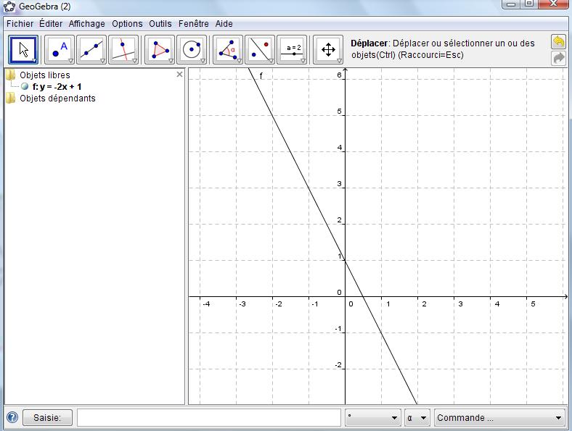Click the Objets dépendants folder icon
Image resolution: width=572 pixels, height=431 pixels.
tap(11, 99)
